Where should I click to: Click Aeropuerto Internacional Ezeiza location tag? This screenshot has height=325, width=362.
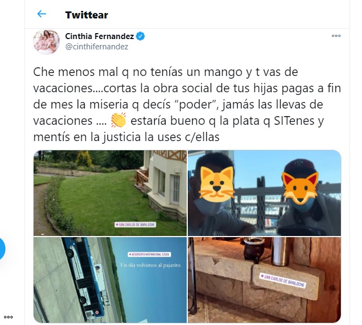coord(149,254)
